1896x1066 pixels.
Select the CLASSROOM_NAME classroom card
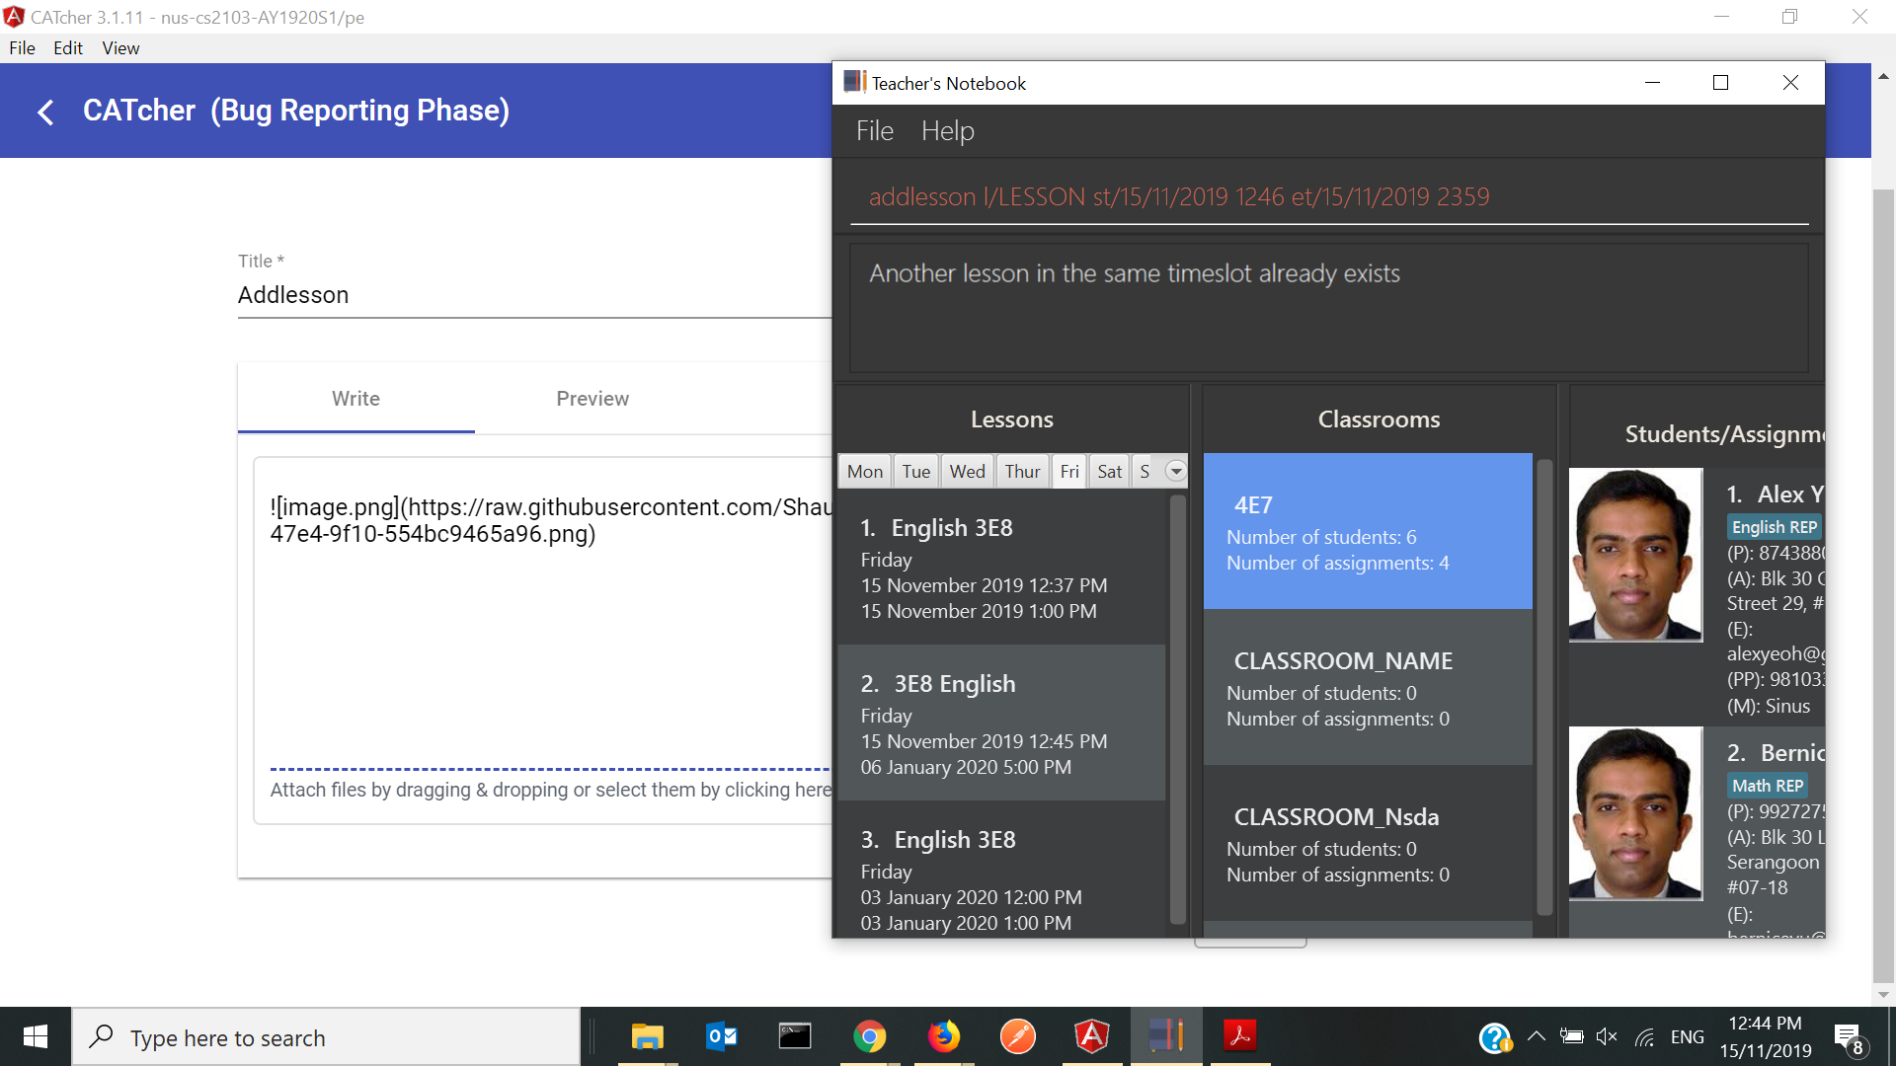pyautogui.click(x=1368, y=688)
